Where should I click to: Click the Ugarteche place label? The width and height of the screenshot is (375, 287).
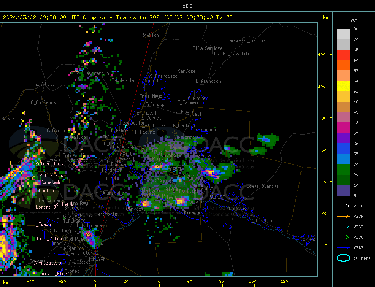112,193
